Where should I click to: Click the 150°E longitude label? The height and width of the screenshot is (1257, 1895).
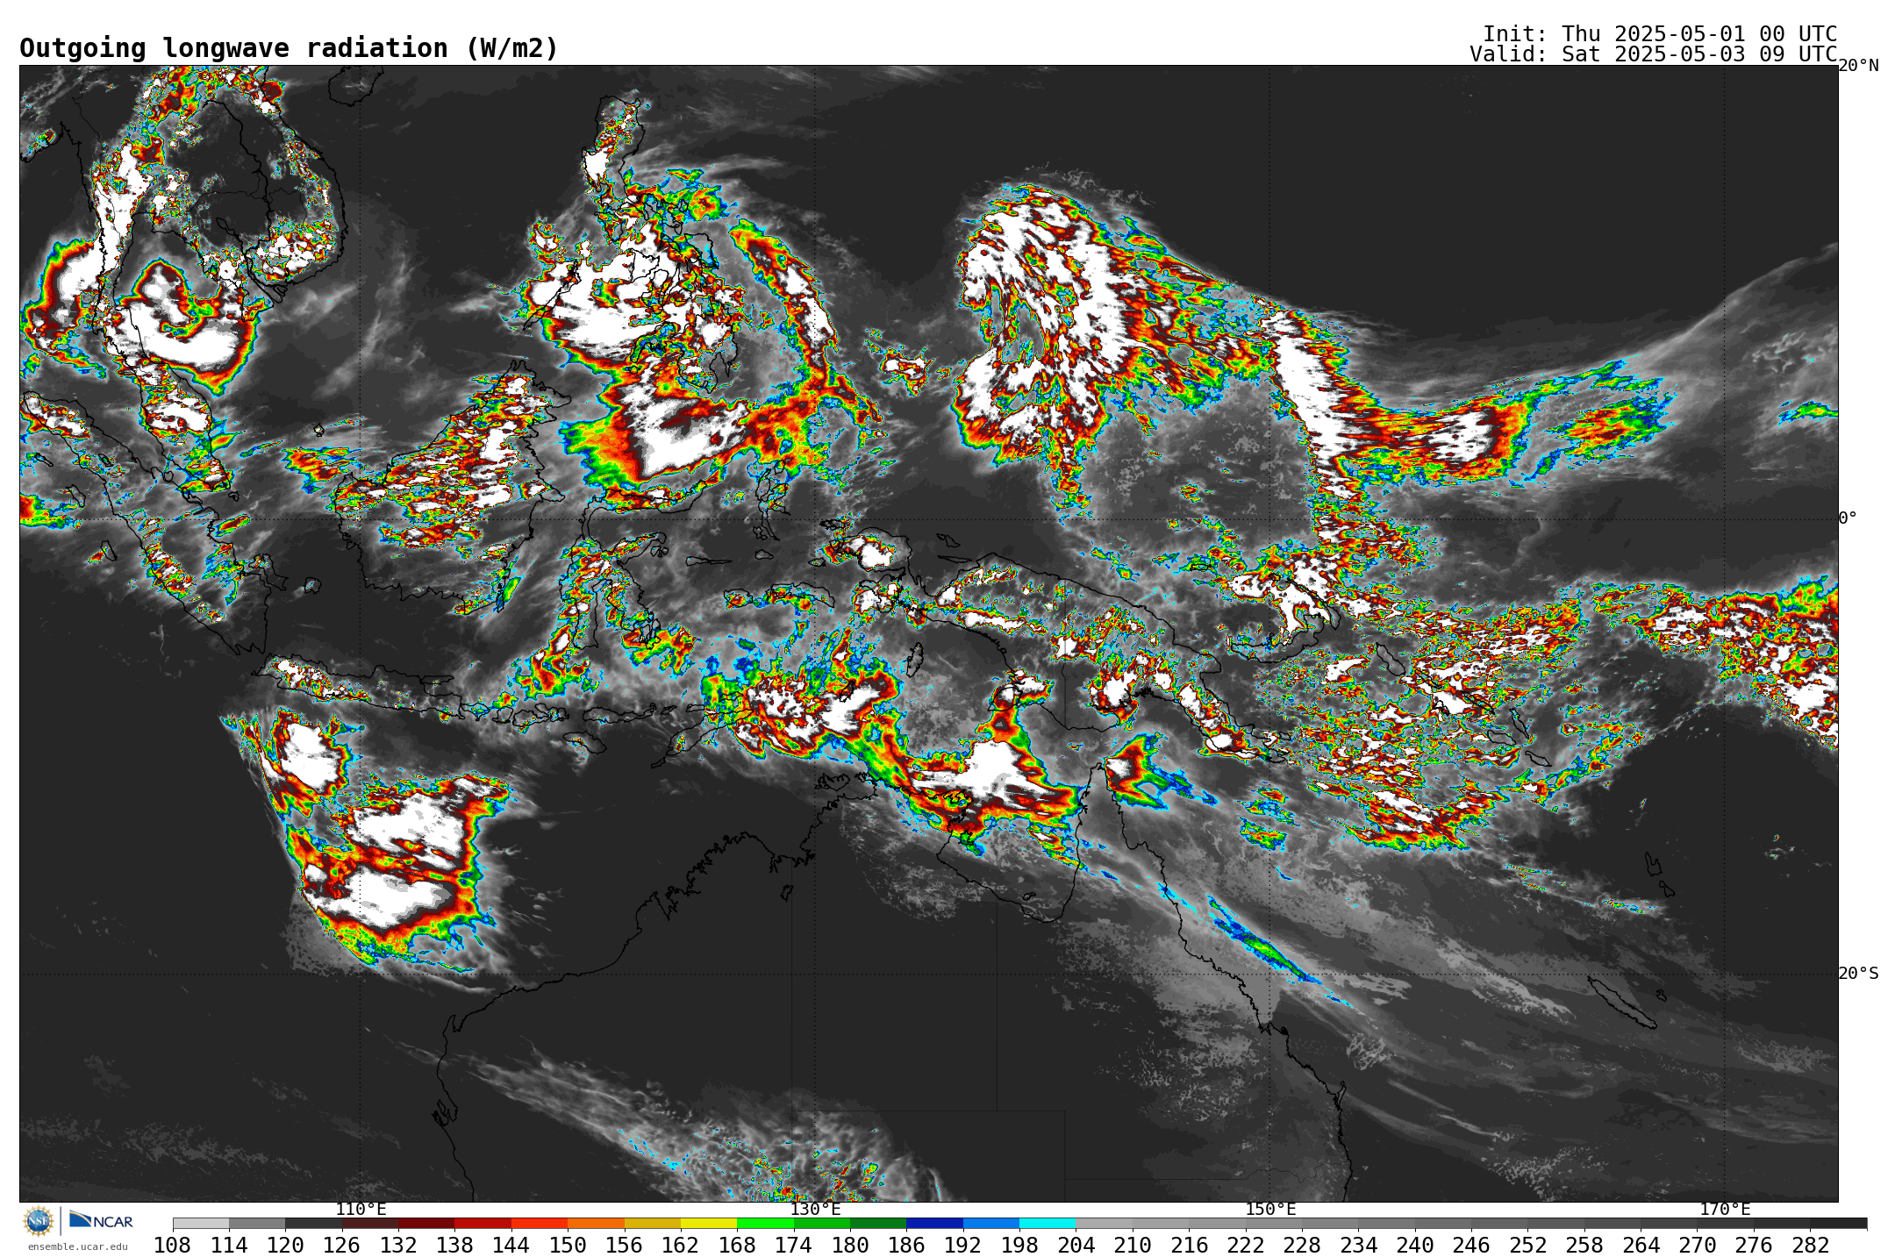click(x=1270, y=1210)
